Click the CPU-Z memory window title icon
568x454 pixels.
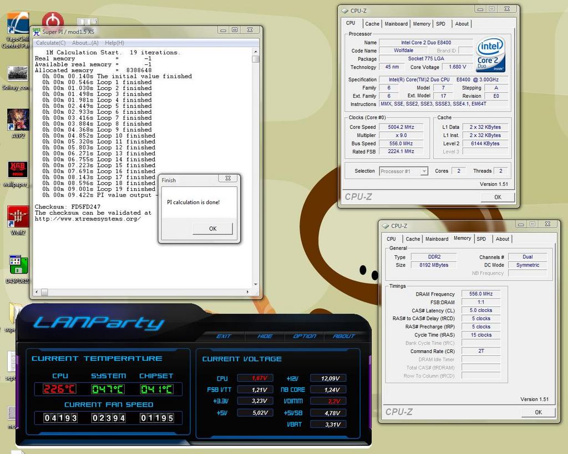(x=385, y=226)
